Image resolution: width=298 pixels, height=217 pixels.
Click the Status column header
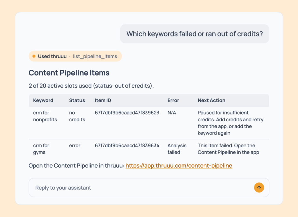pos(77,100)
